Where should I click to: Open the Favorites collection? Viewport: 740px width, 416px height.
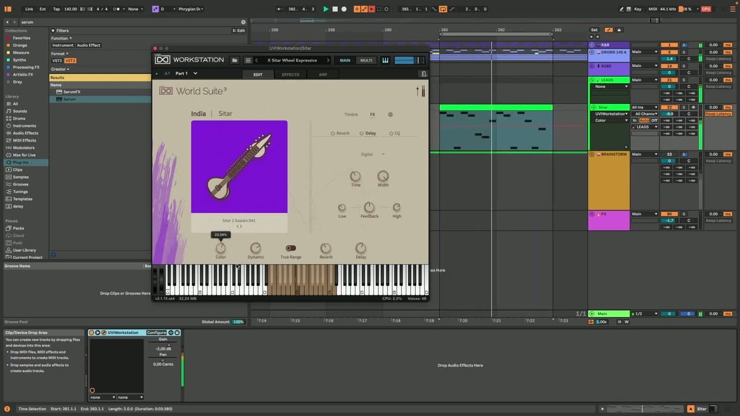tap(21, 38)
